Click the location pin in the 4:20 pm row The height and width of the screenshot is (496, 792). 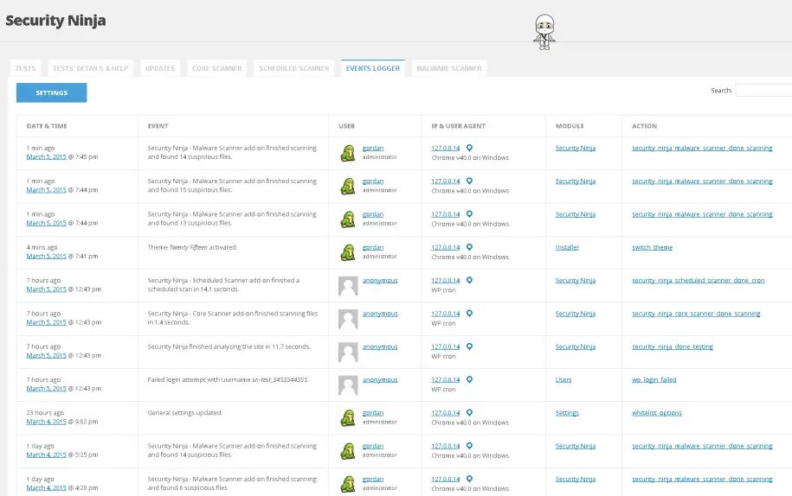click(469, 479)
